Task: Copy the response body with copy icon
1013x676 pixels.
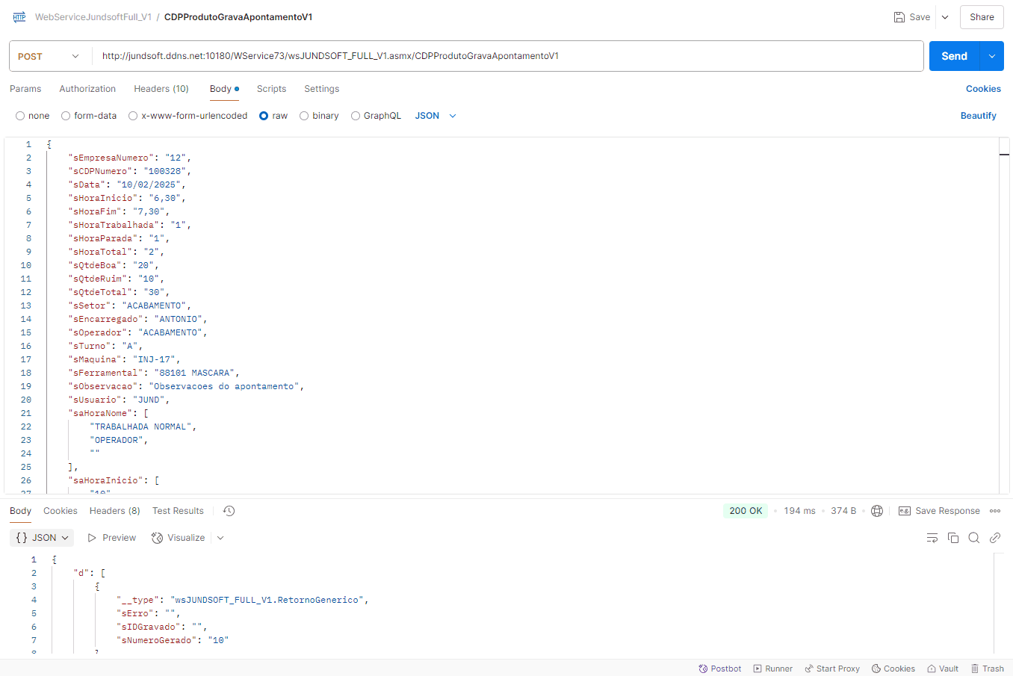Action: pyautogui.click(x=953, y=538)
